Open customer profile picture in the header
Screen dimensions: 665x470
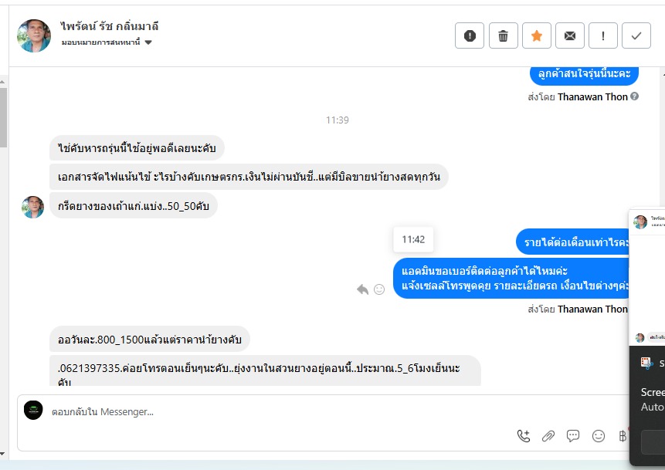34,36
